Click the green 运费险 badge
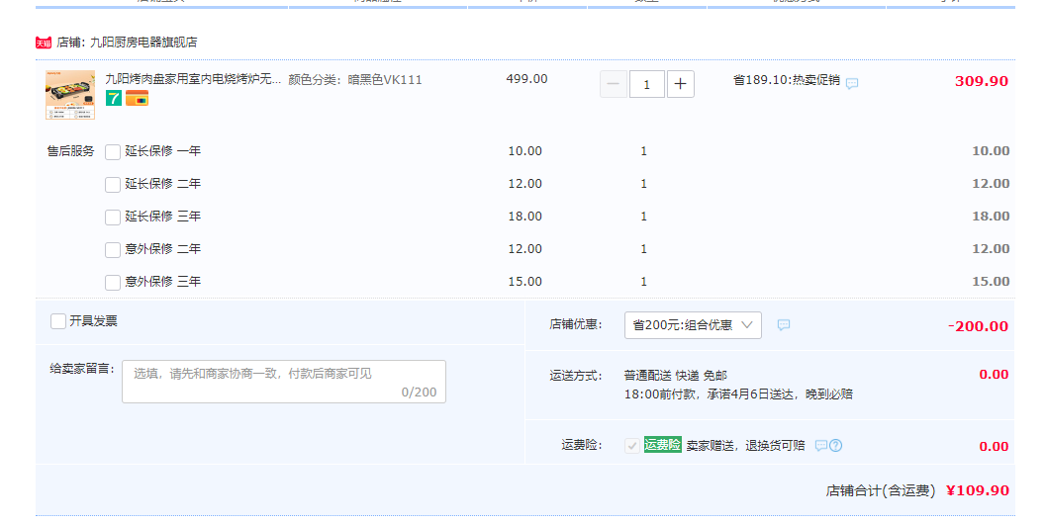This screenshot has width=1045, height=524. (x=662, y=445)
